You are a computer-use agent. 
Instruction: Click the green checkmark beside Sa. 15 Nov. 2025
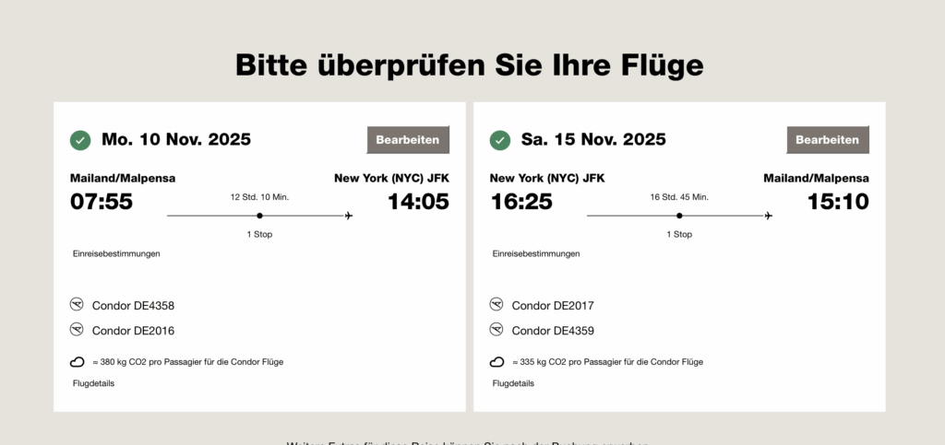coord(500,140)
